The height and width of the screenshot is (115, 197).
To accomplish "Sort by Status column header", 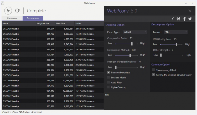I will coord(89,23).
